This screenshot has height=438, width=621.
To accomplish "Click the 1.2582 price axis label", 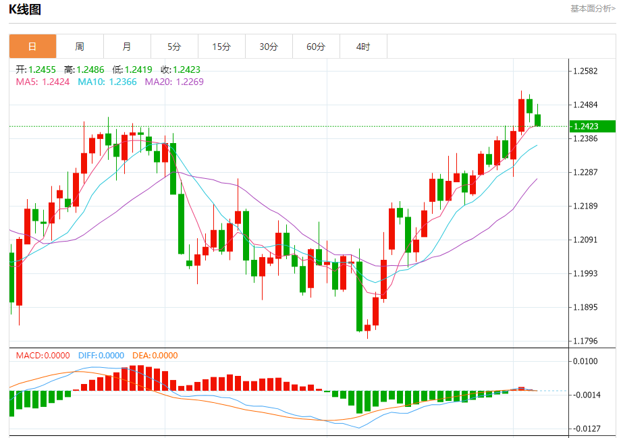I will [x=585, y=72].
